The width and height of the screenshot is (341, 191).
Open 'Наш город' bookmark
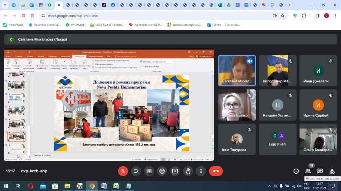click(x=13, y=25)
